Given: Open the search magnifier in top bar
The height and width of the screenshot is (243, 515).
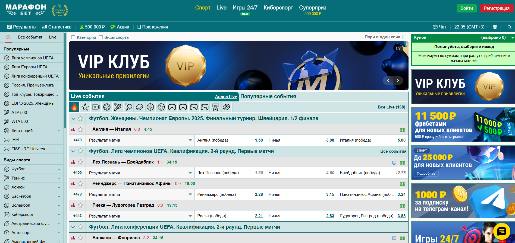Looking at the screenshot, I should pyautogui.click(x=510, y=27).
